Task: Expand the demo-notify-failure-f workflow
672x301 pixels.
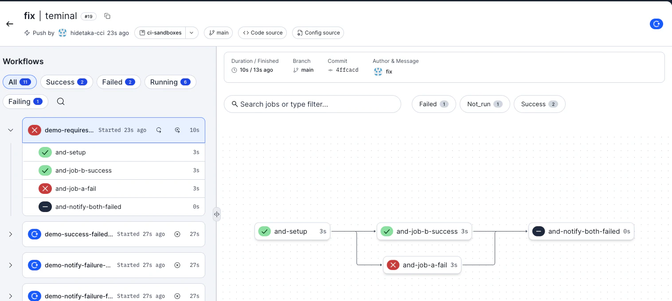Action: [x=11, y=296]
